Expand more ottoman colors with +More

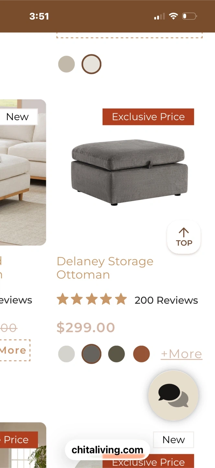(x=181, y=354)
